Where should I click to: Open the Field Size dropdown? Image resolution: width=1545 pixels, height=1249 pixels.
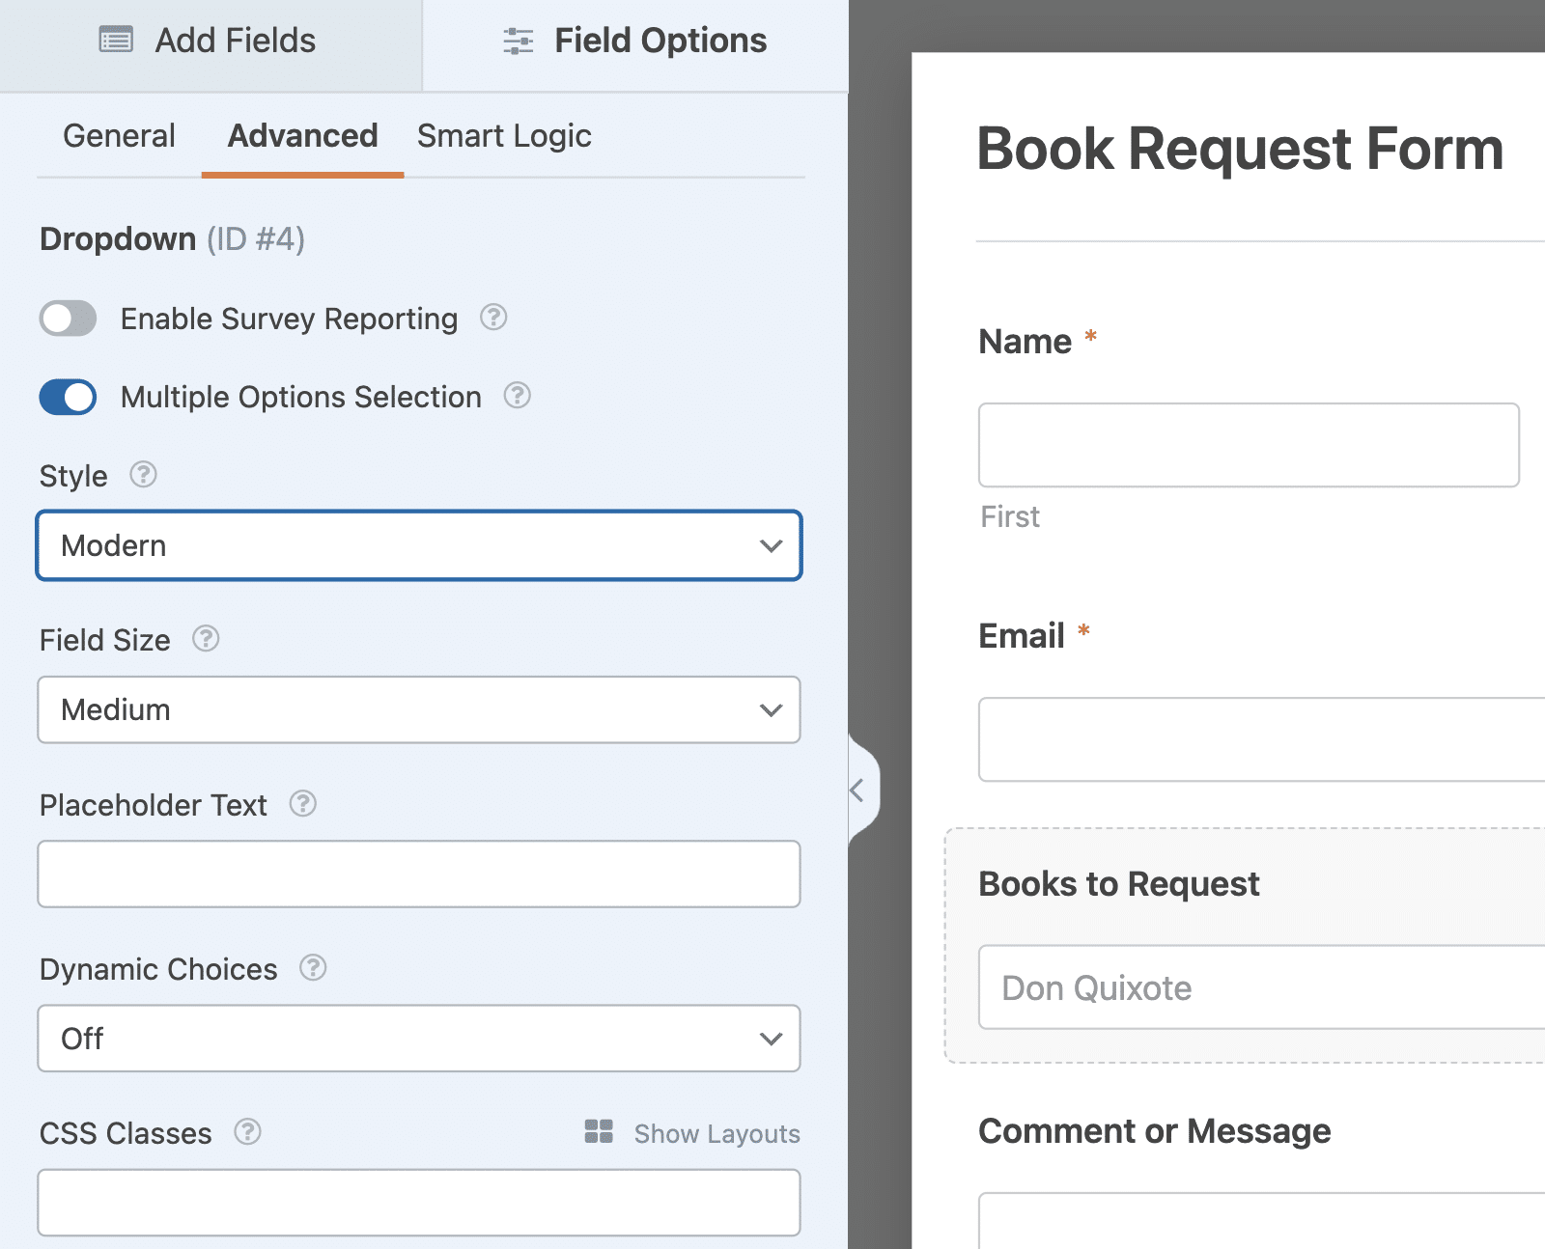[419, 710]
